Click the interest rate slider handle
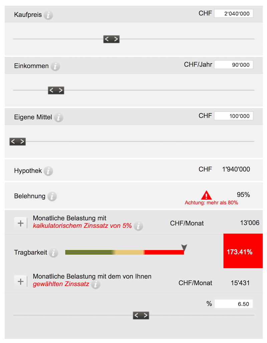The height and width of the screenshot is (343, 267). point(141,316)
